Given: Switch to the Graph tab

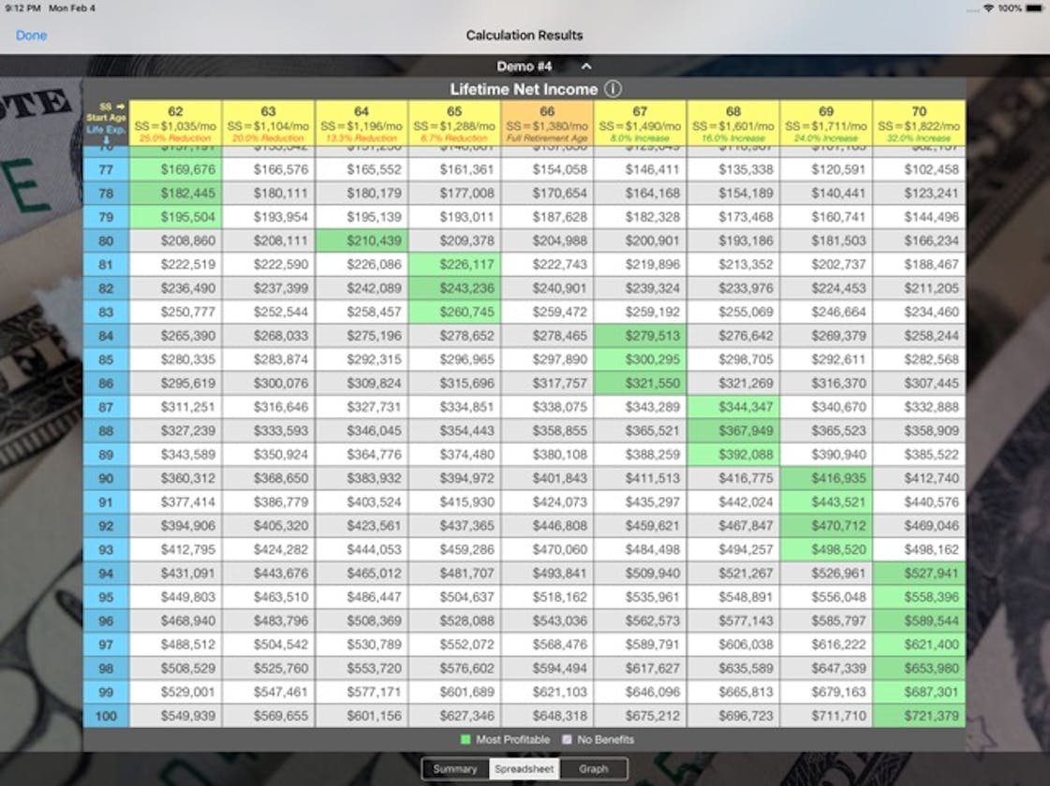Looking at the screenshot, I should [x=595, y=768].
